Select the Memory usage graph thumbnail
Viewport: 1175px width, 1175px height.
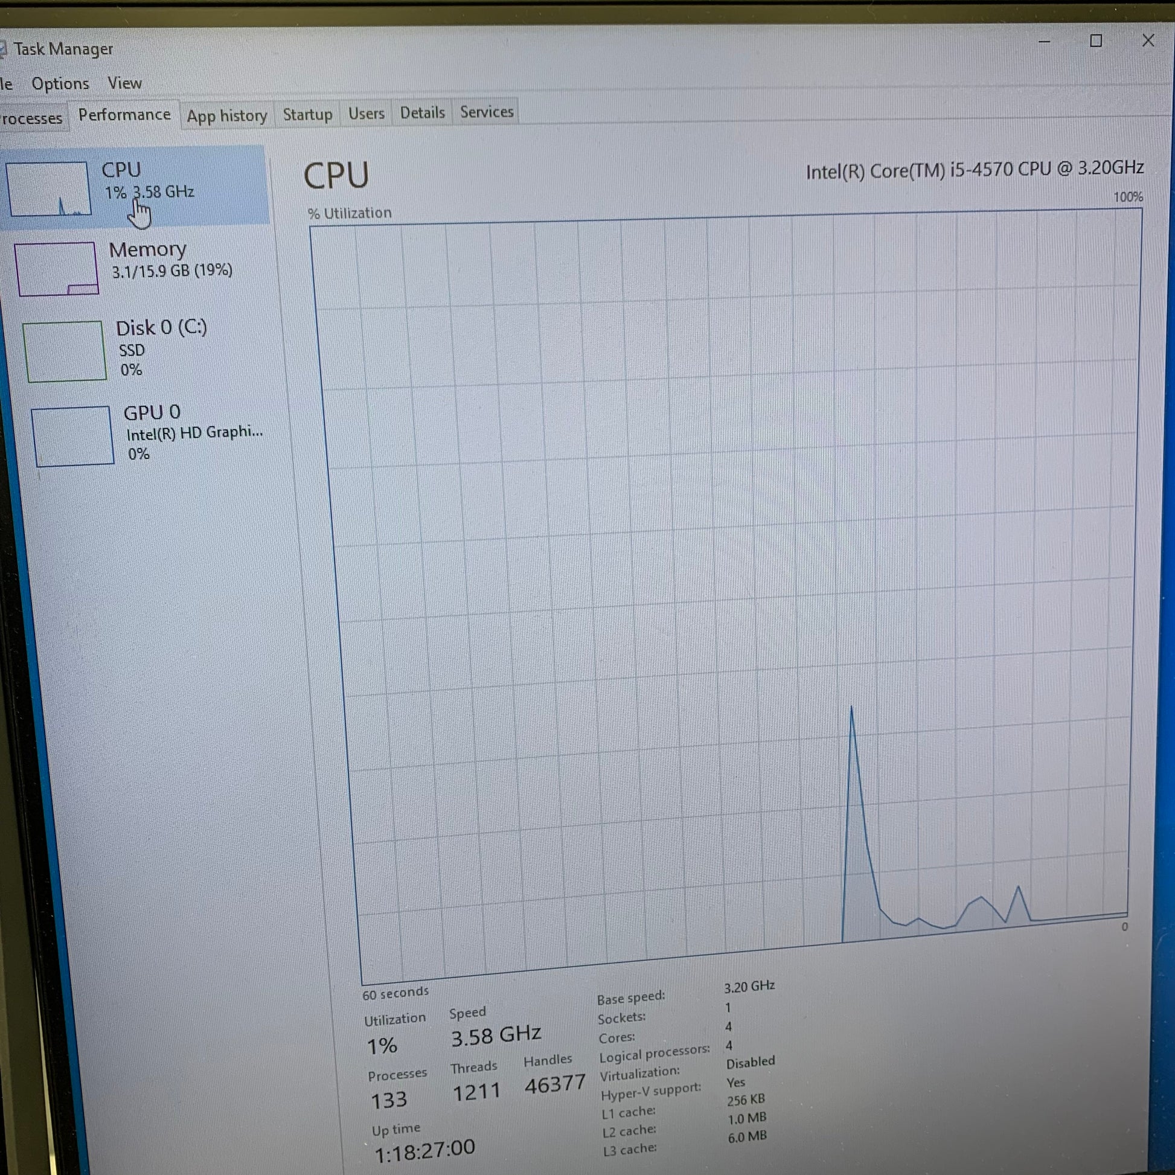coord(57,268)
